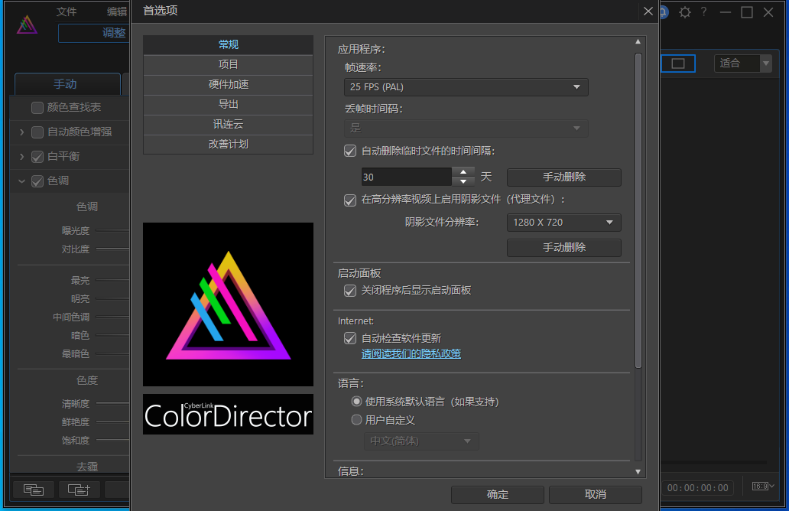The height and width of the screenshot is (511, 789).
Task: Select the 调整 module tab
Action: pyautogui.click(x=94, y=33)
